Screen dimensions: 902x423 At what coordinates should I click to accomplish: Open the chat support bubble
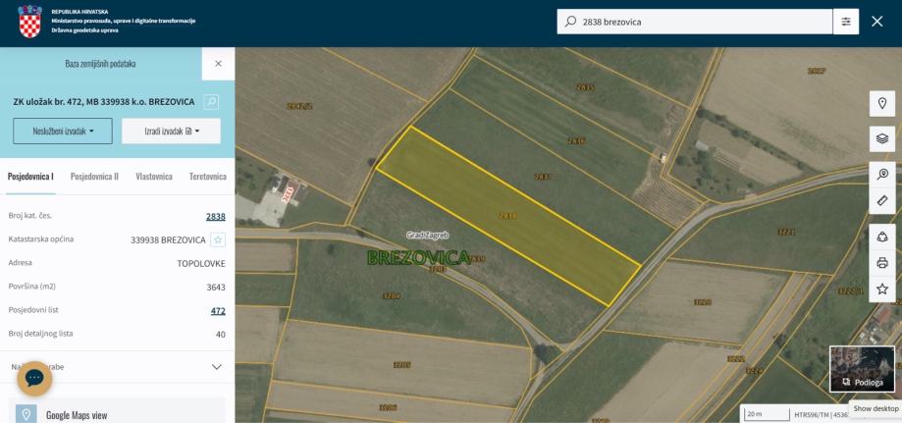coord(34,378)
